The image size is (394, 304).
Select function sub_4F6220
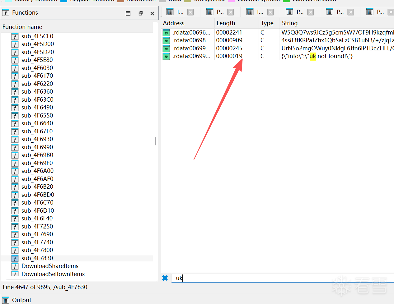pyautogui.click(x=37, y=84)
